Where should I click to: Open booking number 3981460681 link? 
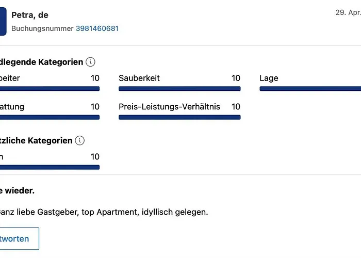[97, 29]
